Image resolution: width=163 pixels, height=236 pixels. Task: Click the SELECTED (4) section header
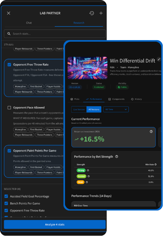12,189
